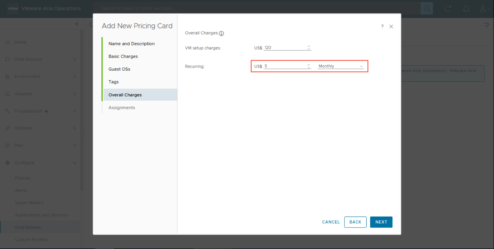Viewport: 494px width, 249px height.
Task: Click the help question mark in dialog
Action: pos(382,26)
